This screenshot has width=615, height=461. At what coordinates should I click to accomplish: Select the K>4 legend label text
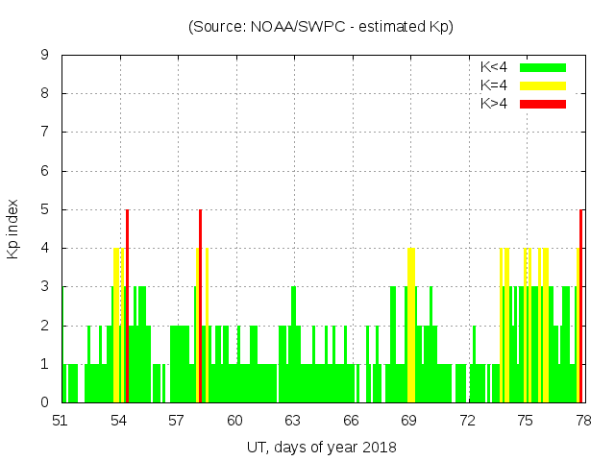pos(494,104)
